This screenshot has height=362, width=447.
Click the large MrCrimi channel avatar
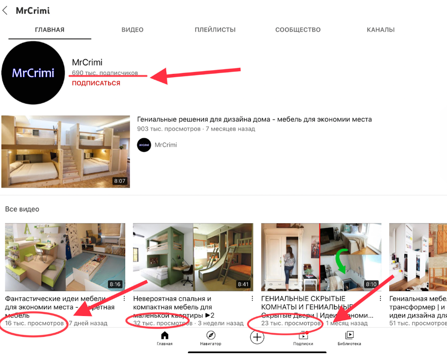point(33,73)
